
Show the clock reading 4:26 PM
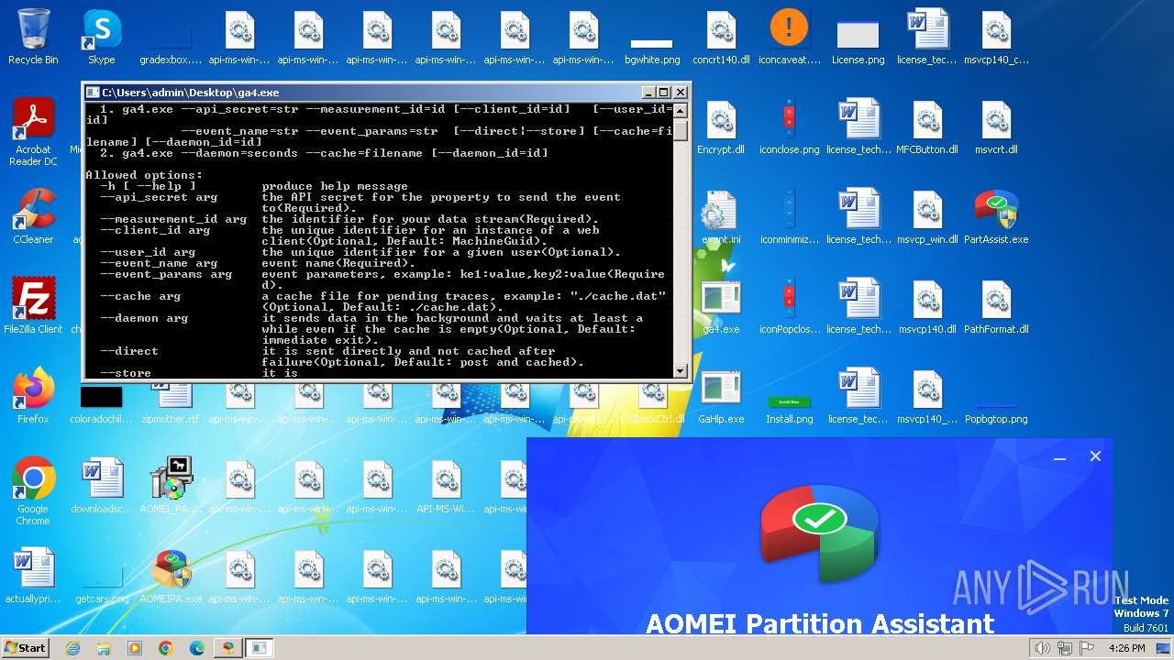1126,648
